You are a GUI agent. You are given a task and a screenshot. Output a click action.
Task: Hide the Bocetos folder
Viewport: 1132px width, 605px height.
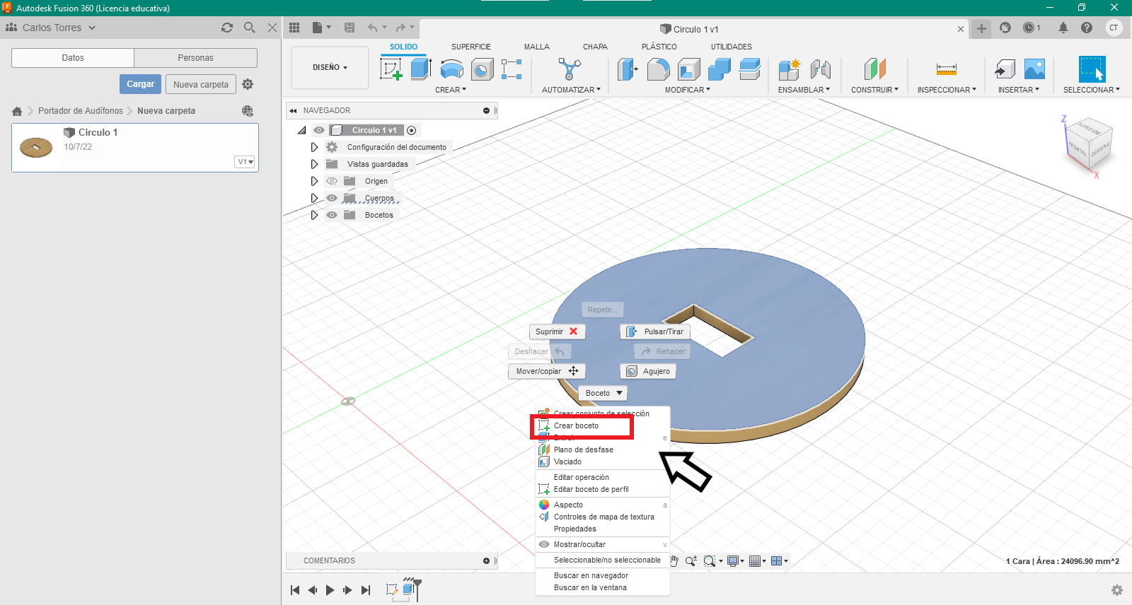tap(332, 215)
